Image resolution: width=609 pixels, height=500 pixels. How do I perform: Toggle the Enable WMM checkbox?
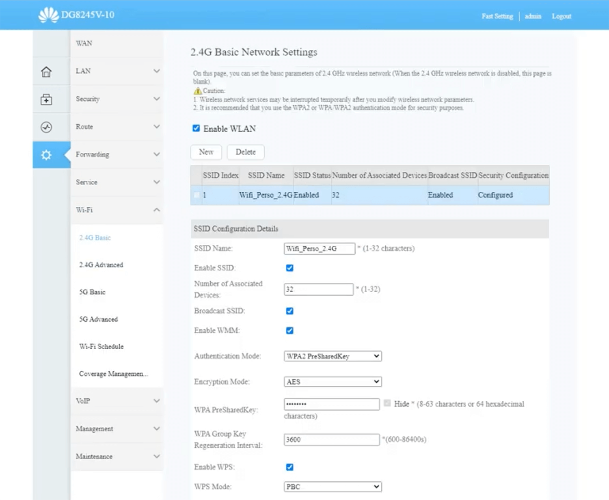coord(289,331)
